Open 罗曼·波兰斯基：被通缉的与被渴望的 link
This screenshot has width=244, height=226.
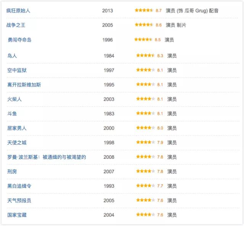tap(47, 157)
